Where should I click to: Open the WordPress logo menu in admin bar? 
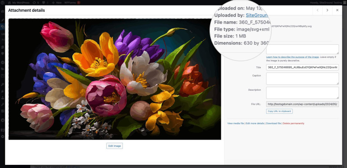click(x=3, y=3)
